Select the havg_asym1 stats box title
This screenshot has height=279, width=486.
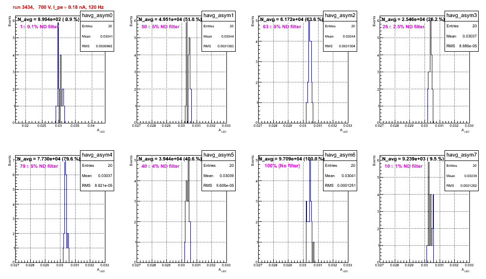coord(219,16)
